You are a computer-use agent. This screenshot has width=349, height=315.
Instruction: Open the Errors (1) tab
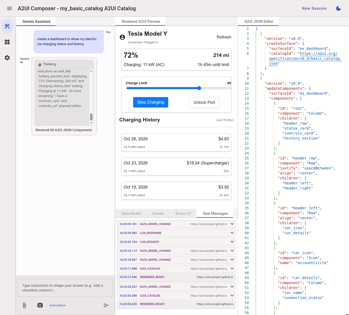pos(183,213)
